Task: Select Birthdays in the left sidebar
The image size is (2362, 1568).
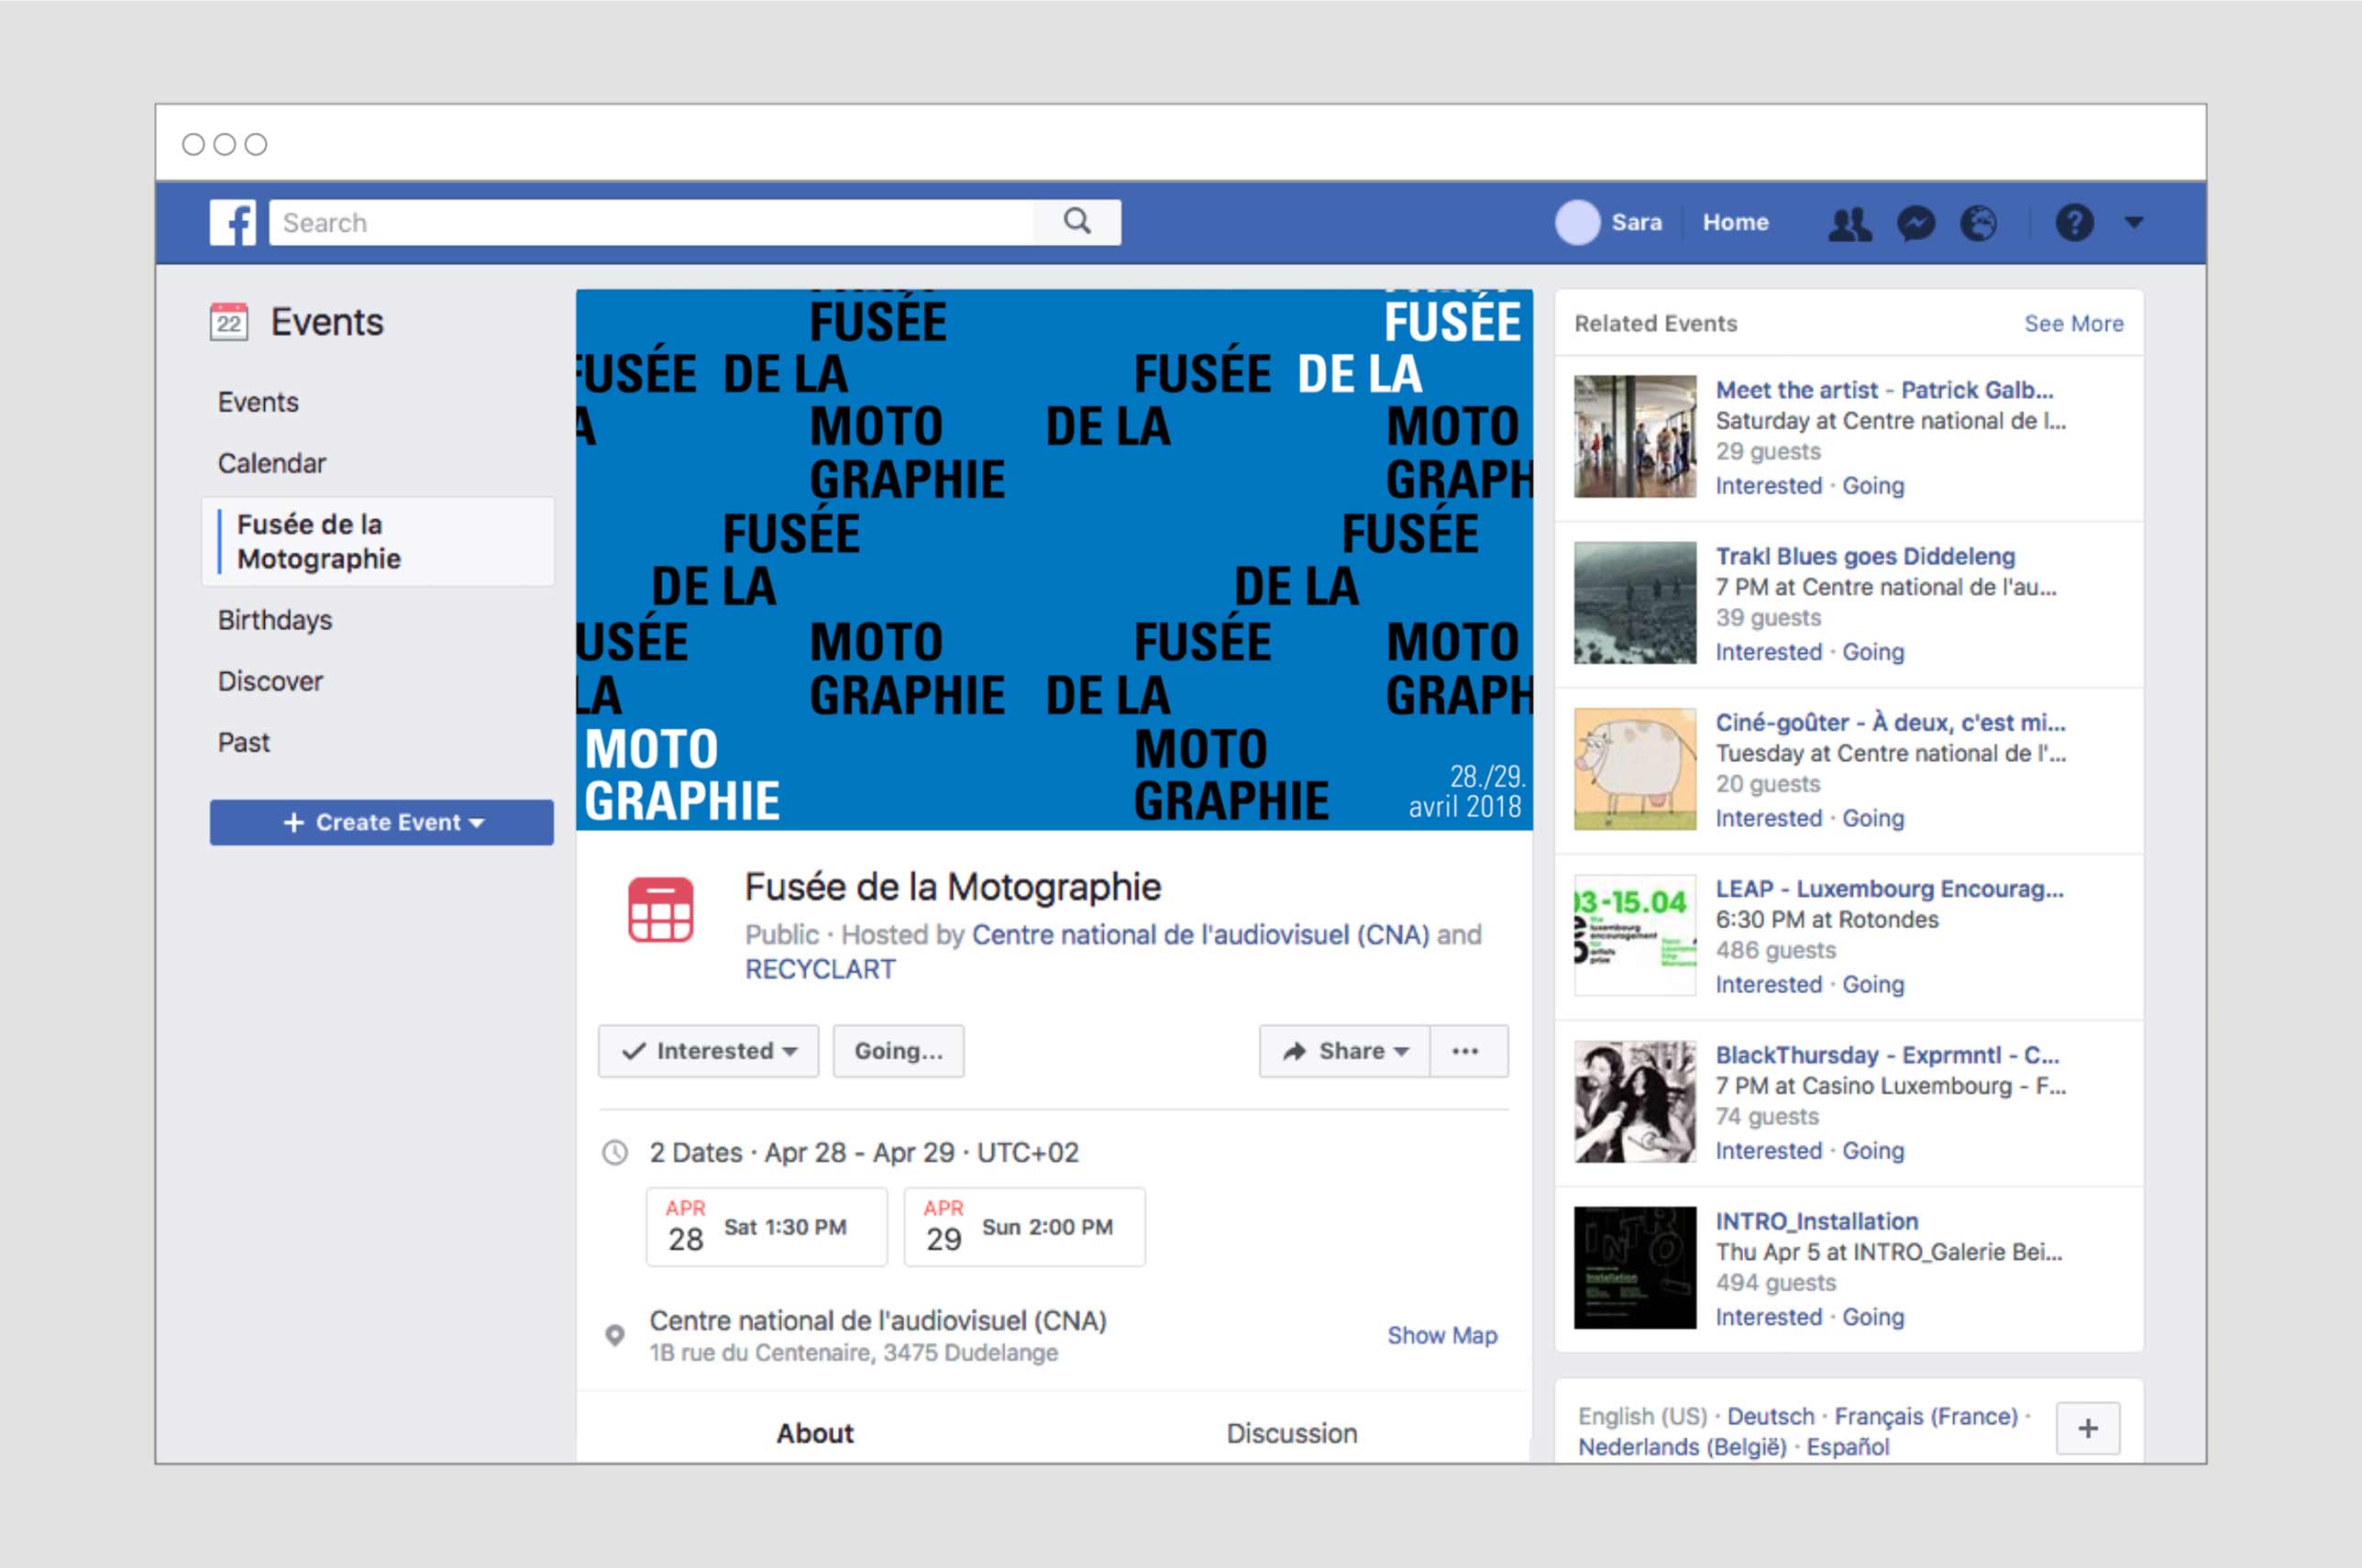Action: tap(275, 620)
